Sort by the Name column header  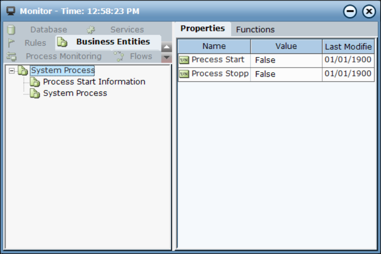pos(214,46)
